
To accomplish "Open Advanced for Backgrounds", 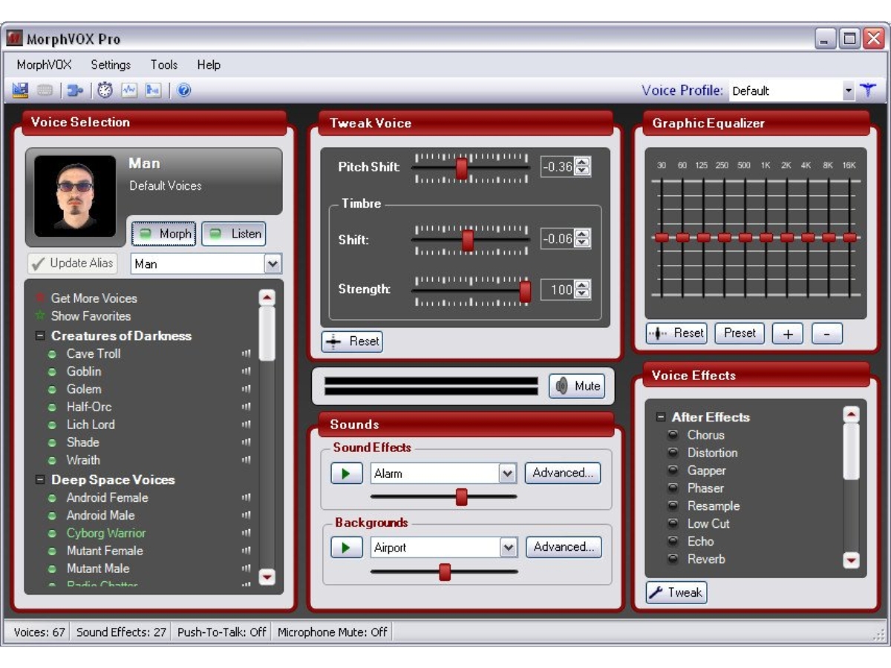I will [x=564, y=548].
